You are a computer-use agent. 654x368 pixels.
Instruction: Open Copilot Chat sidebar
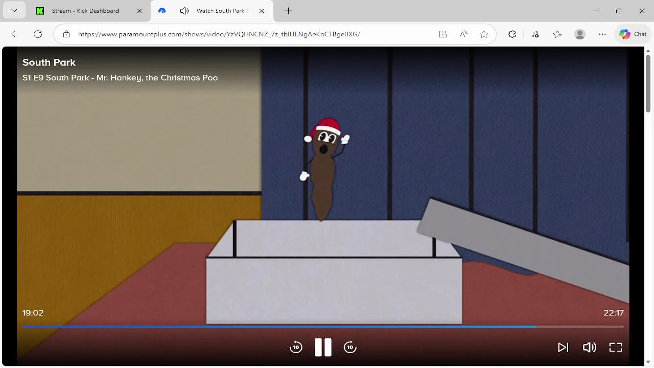[x=633, y=34]
